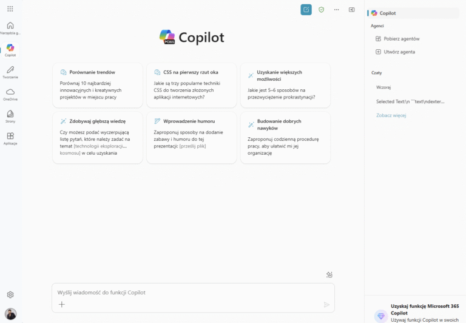Open Strony (Pages) icon in sidebar
Viewport: 466px width, 323px height.
(10, 117)
